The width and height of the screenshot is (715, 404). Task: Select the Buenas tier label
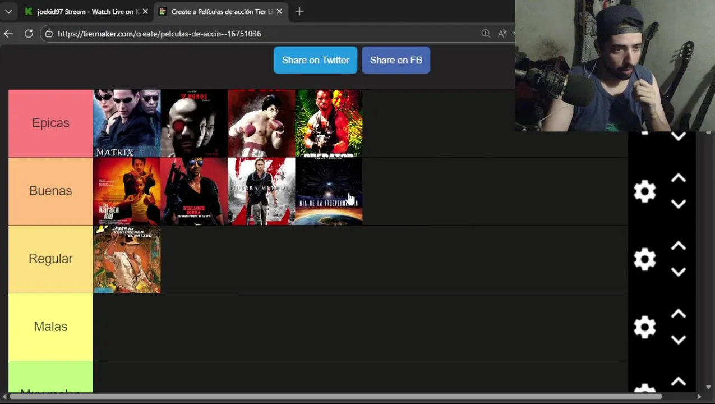[50, 191]
